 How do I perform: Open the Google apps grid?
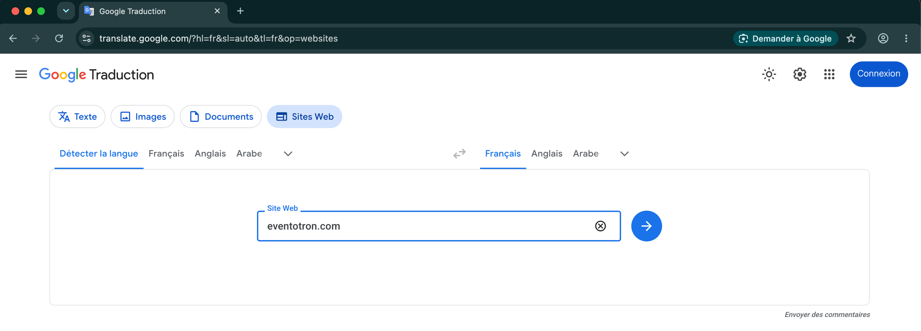click(x=829, y=74)
